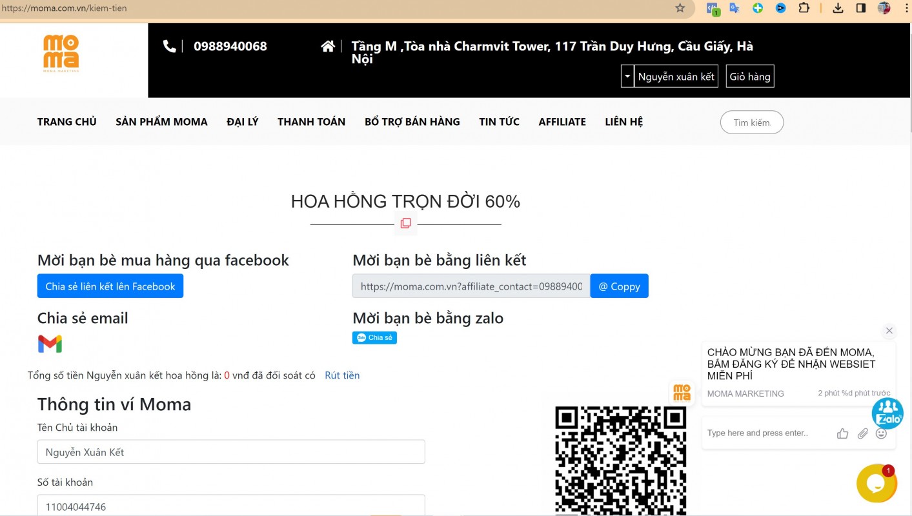Click the thumbs-up in the Zalo chat box

842,433
